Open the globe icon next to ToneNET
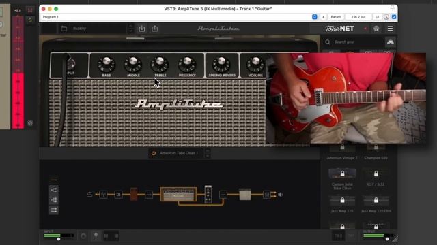Viewport: 437px width, 245px height. tap(376, 29)
